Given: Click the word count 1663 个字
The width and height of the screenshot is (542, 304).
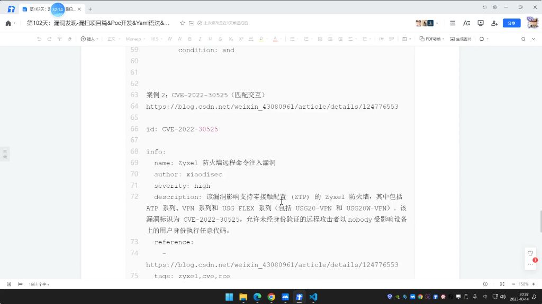Looking at the screenshot, I should coord(39,284).
